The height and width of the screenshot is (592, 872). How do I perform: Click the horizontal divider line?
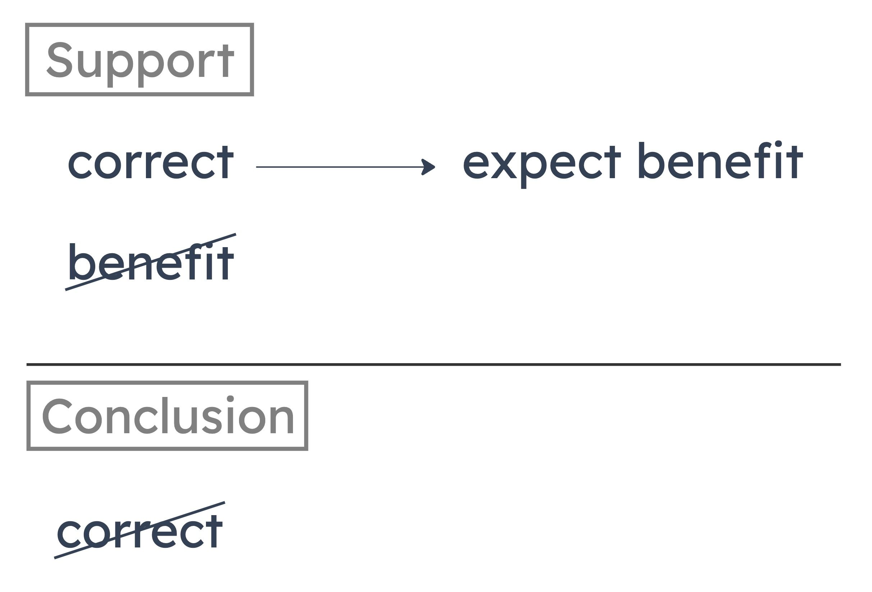coord(434,364)
